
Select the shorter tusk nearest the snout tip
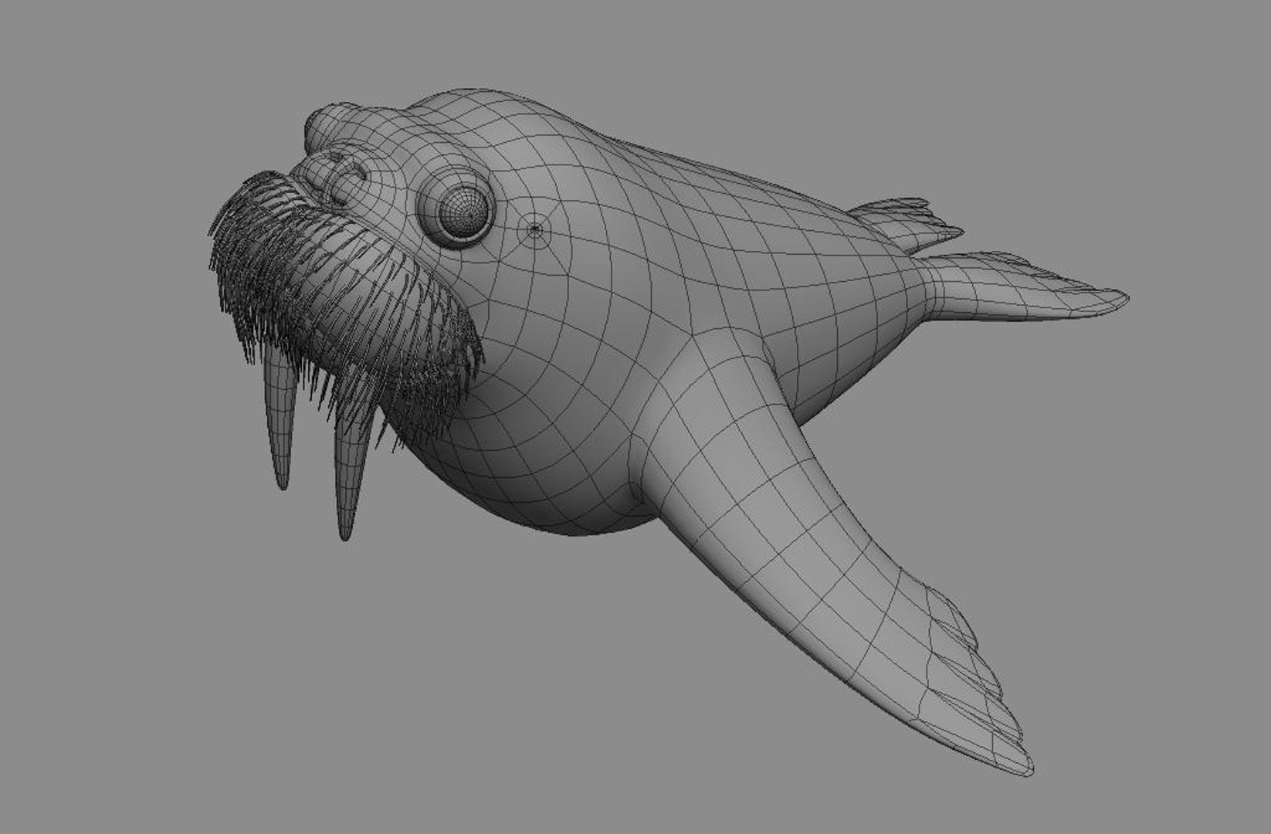[x=280, y=419]
